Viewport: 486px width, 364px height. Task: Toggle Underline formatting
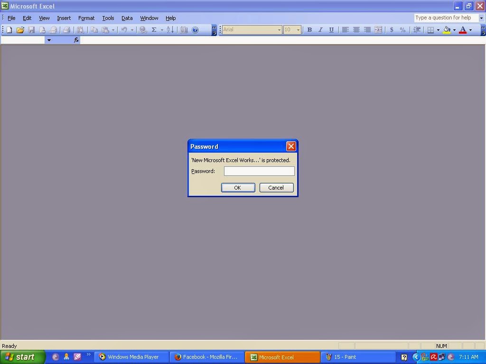click(x=331, y=30)
